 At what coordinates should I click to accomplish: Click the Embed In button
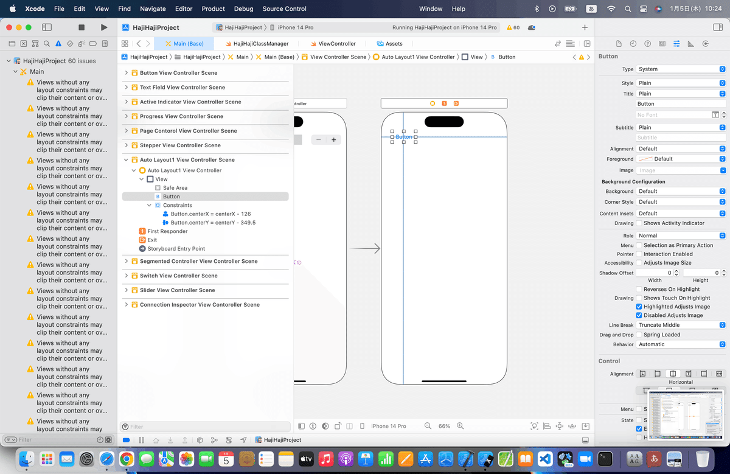click(585, 426)
